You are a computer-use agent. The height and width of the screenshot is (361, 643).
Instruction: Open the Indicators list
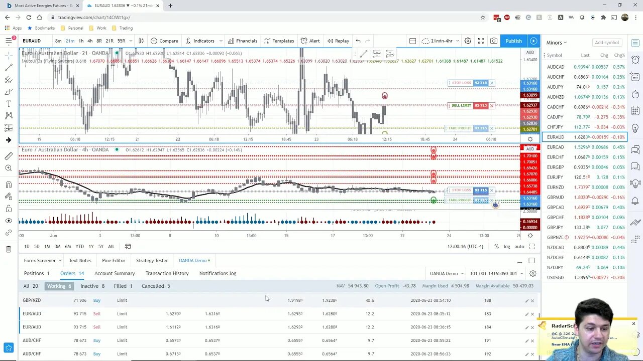point(200,41)
